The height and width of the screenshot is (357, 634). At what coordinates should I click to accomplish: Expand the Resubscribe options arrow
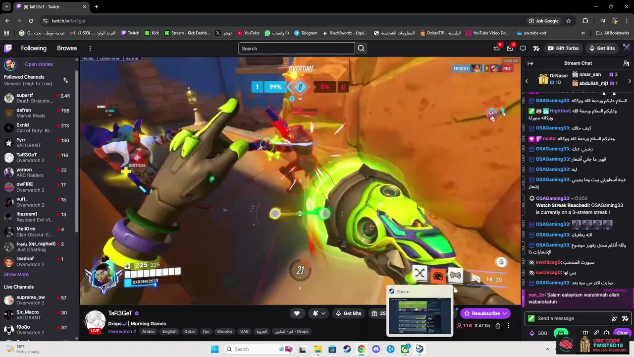505,313
